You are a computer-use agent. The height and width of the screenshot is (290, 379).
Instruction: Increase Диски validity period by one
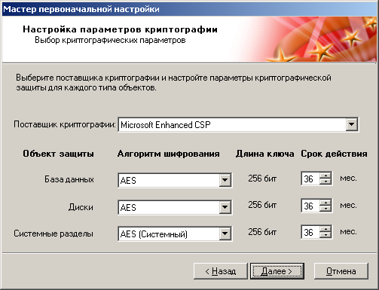point(326,203)
